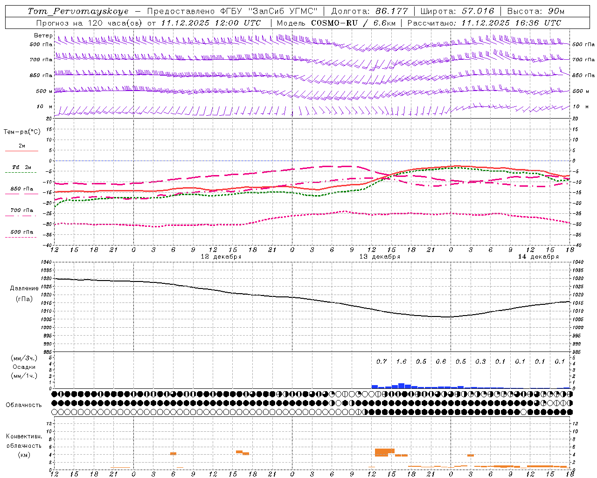Screen dimensions: 597x478
Task: Click "500 гПа" entry in temperature legend
Action: tap(21, 232)
